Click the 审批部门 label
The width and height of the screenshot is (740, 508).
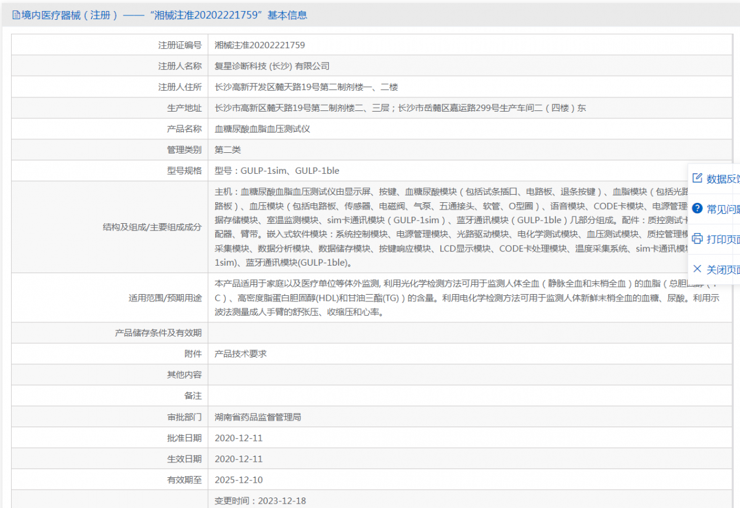[x=184, y=417]
